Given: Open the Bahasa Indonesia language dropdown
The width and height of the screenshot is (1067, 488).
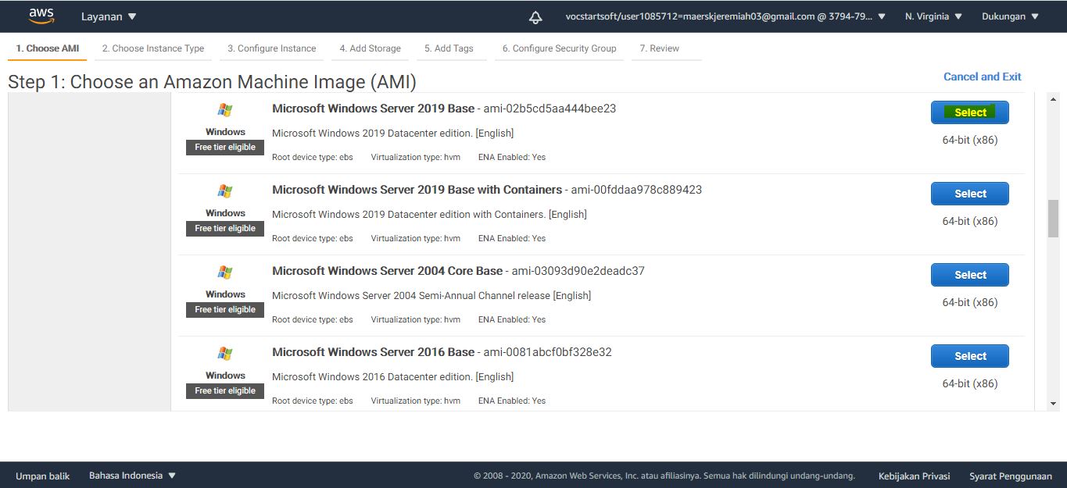Looking at the screenshot, I should (x=132, y=476).
